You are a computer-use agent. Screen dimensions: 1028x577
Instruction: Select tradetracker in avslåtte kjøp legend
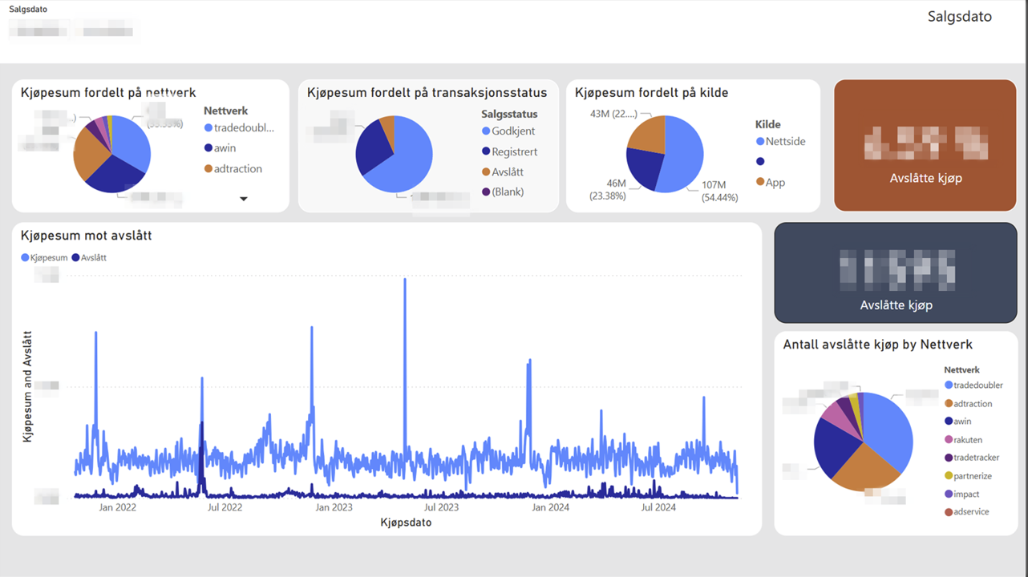click(x=976, y=458)
